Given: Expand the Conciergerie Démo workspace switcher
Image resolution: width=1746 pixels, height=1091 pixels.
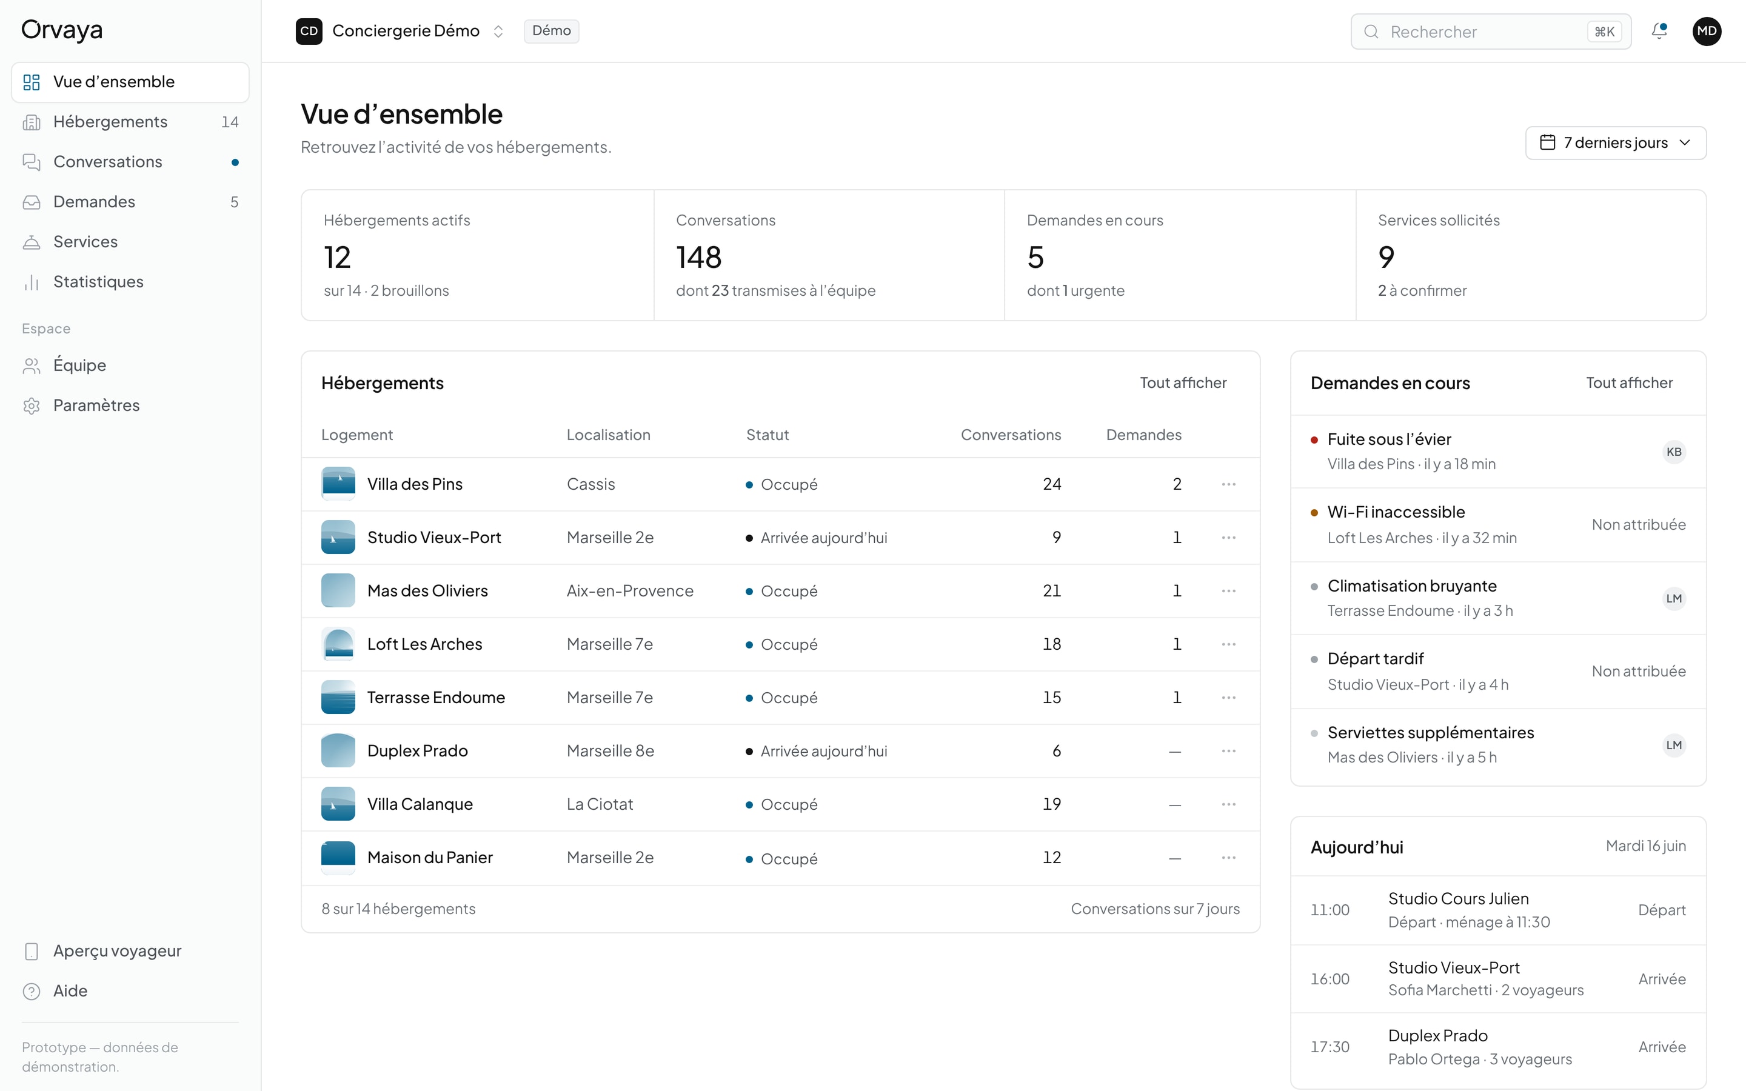Looking at the screenshot, I should coord(400,31).
